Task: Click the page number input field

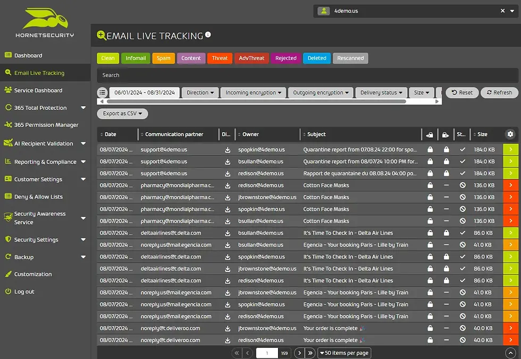Action: click(268, 353)
